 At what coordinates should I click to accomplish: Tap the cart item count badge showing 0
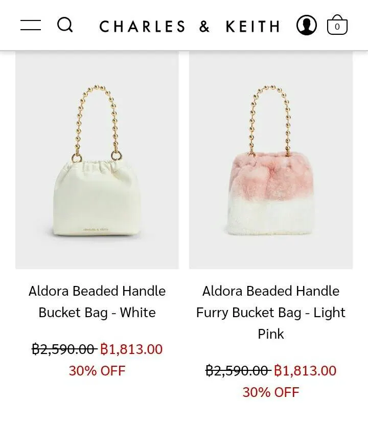pyautogui.click(x=337, y=27)
